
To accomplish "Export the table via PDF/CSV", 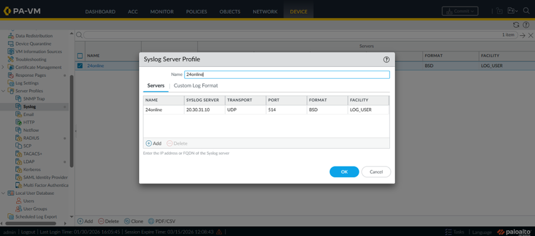I will point(162,221).
